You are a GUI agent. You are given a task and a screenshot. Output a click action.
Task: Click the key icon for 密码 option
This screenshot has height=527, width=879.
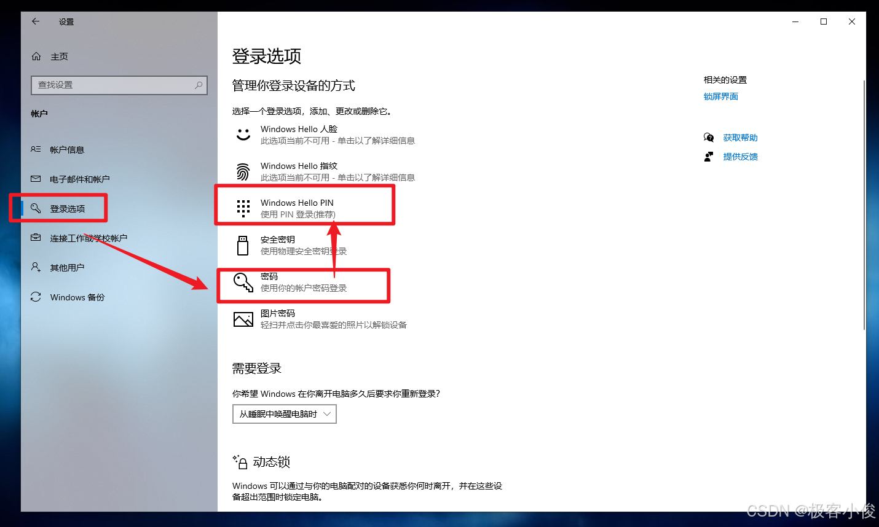click(x=243, y=283)
